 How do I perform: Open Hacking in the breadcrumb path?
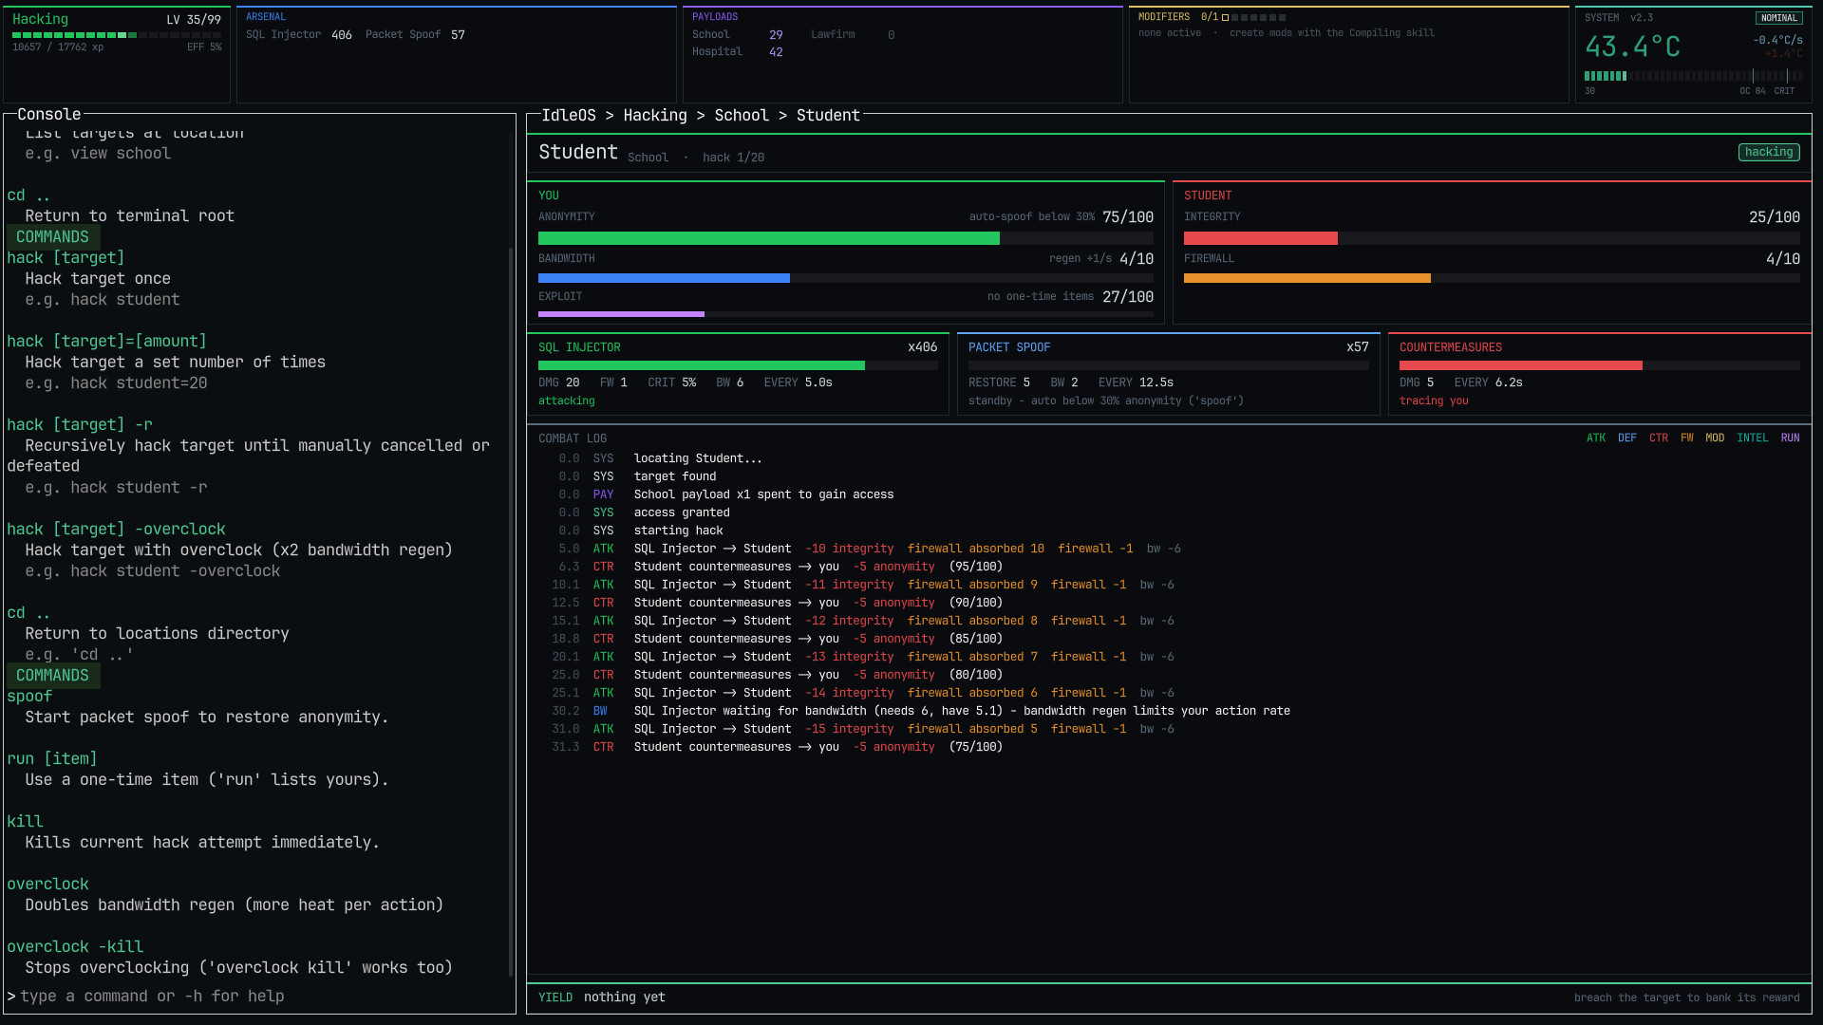(x=655, y=115)
